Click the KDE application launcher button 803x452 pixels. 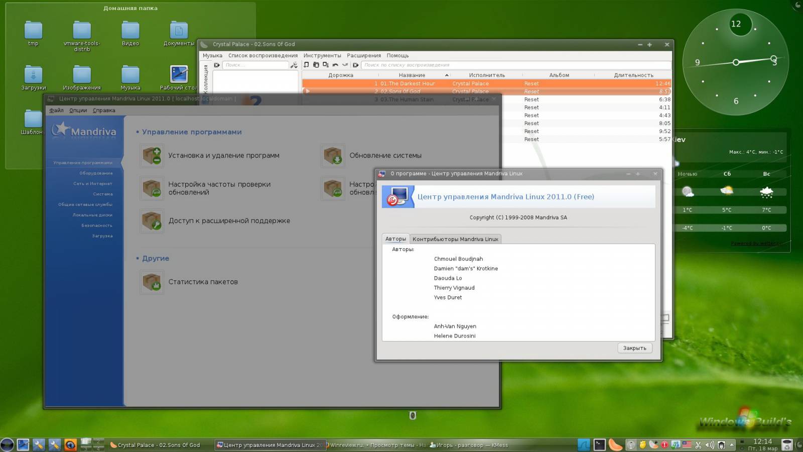pyautogui.click(x=7, y=444)
